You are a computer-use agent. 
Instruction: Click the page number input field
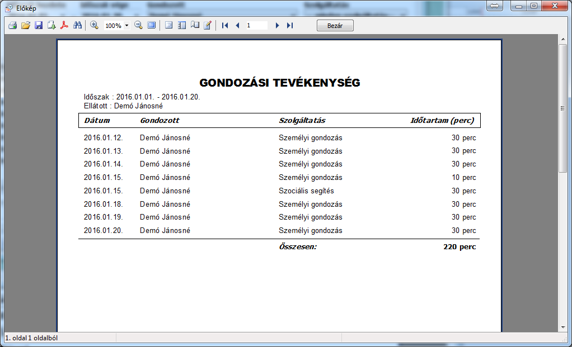pos(256,26)
